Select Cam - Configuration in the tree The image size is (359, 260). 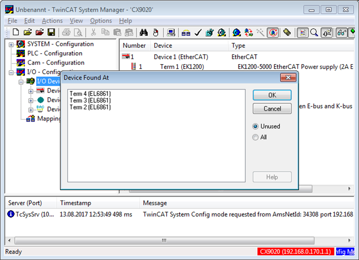56,63
